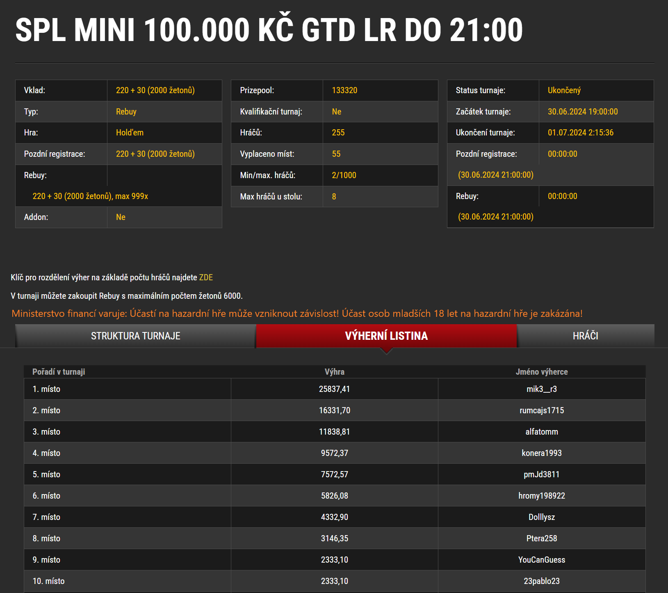Select player rumcajs1715 in results
This screenshot has height=593, width=668.
(x=541, y=410)
